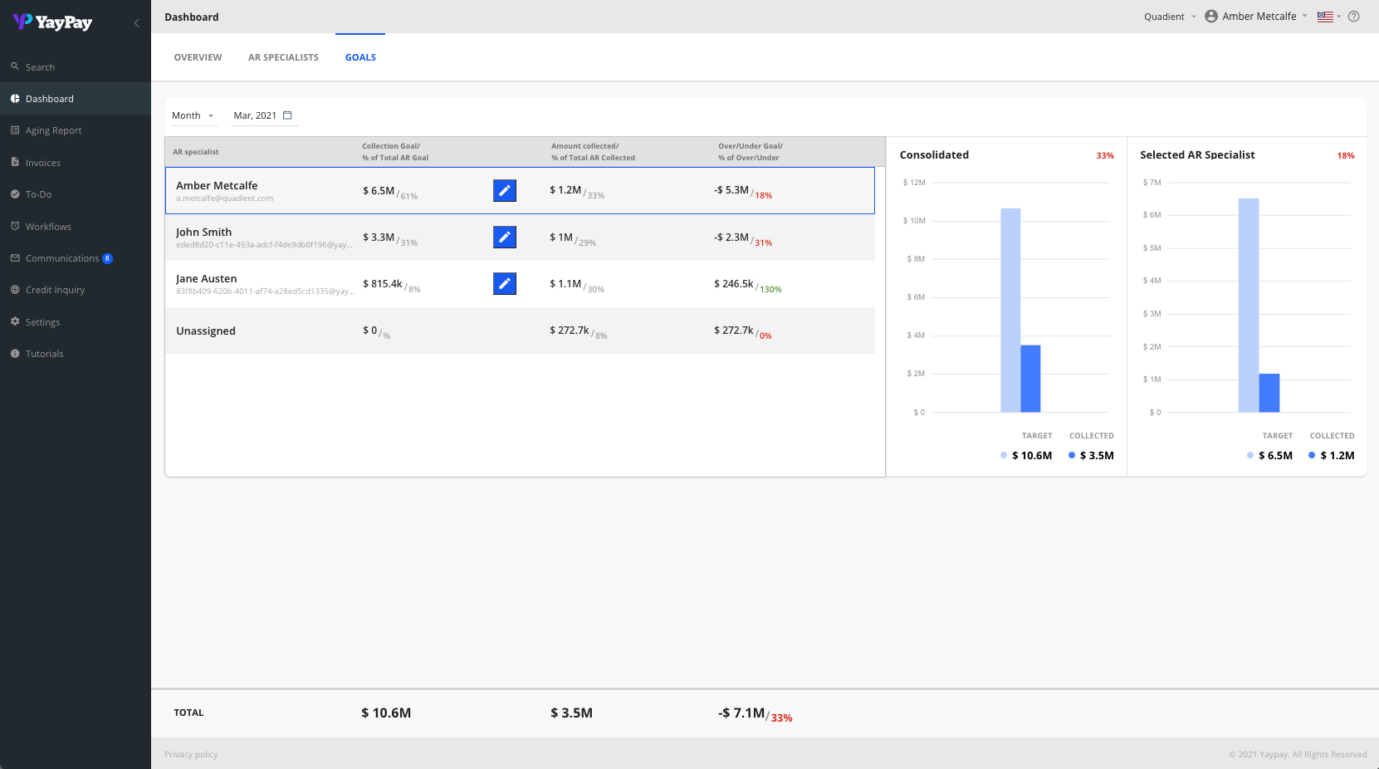Expand the Quadient company dropdown

pyautogui.click(x=1169, y=17)
